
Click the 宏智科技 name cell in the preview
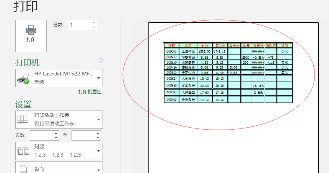188,100
